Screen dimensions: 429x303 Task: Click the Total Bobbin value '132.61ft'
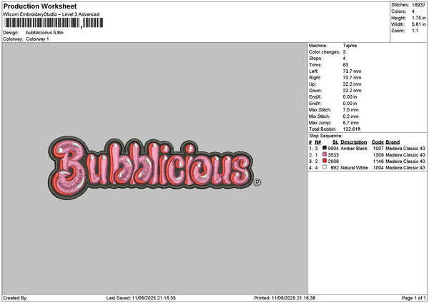[352, 129]
